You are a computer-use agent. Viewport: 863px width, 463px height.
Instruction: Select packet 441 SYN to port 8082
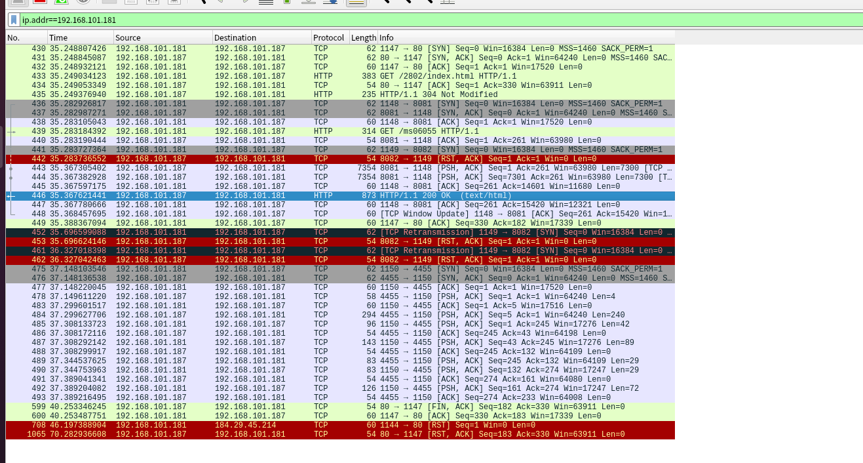click(340, 150)
